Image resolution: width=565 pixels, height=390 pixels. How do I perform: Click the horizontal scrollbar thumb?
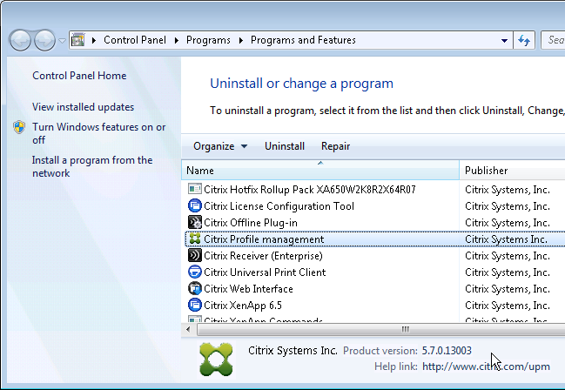coord(381,329)
